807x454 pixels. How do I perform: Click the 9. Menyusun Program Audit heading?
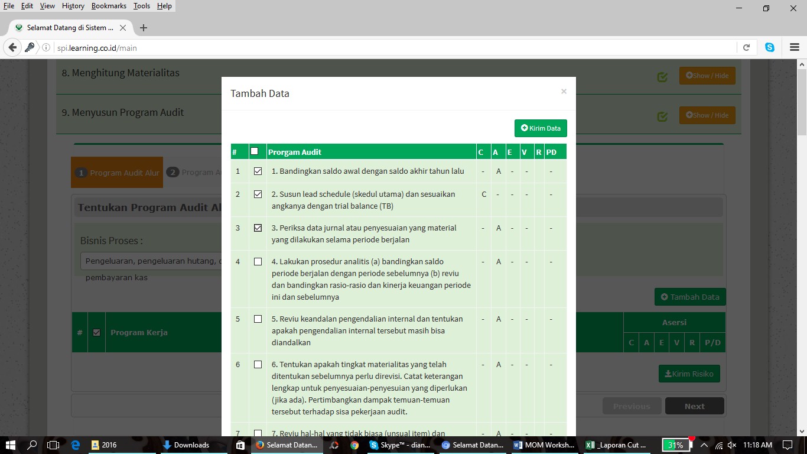tap(123, 112)
